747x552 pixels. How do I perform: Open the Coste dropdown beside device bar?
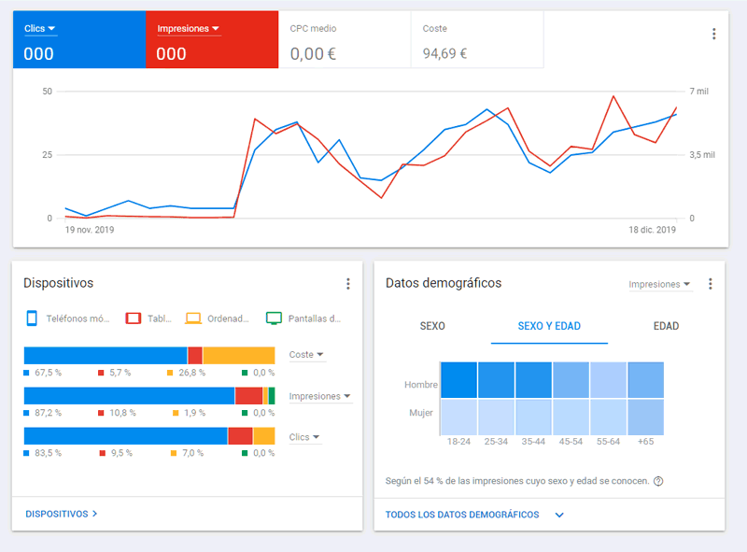[x=306, y=355]
